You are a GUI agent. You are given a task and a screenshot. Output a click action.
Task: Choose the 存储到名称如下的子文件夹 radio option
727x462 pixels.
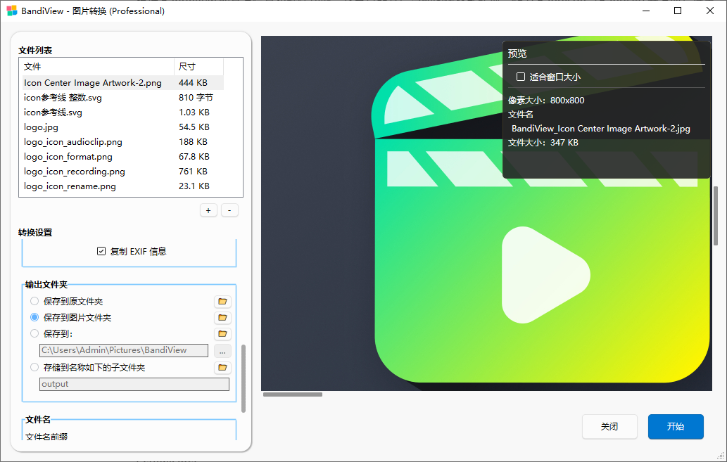(x=34, y=368)
